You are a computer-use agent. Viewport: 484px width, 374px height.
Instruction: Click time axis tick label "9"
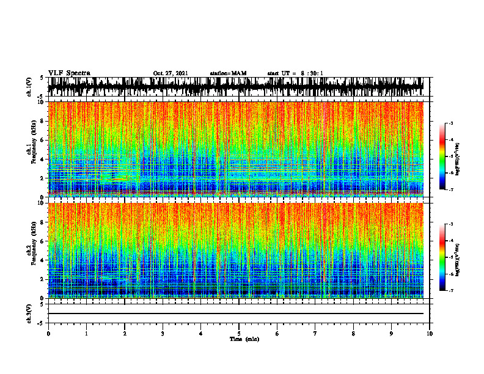[391, 334]
